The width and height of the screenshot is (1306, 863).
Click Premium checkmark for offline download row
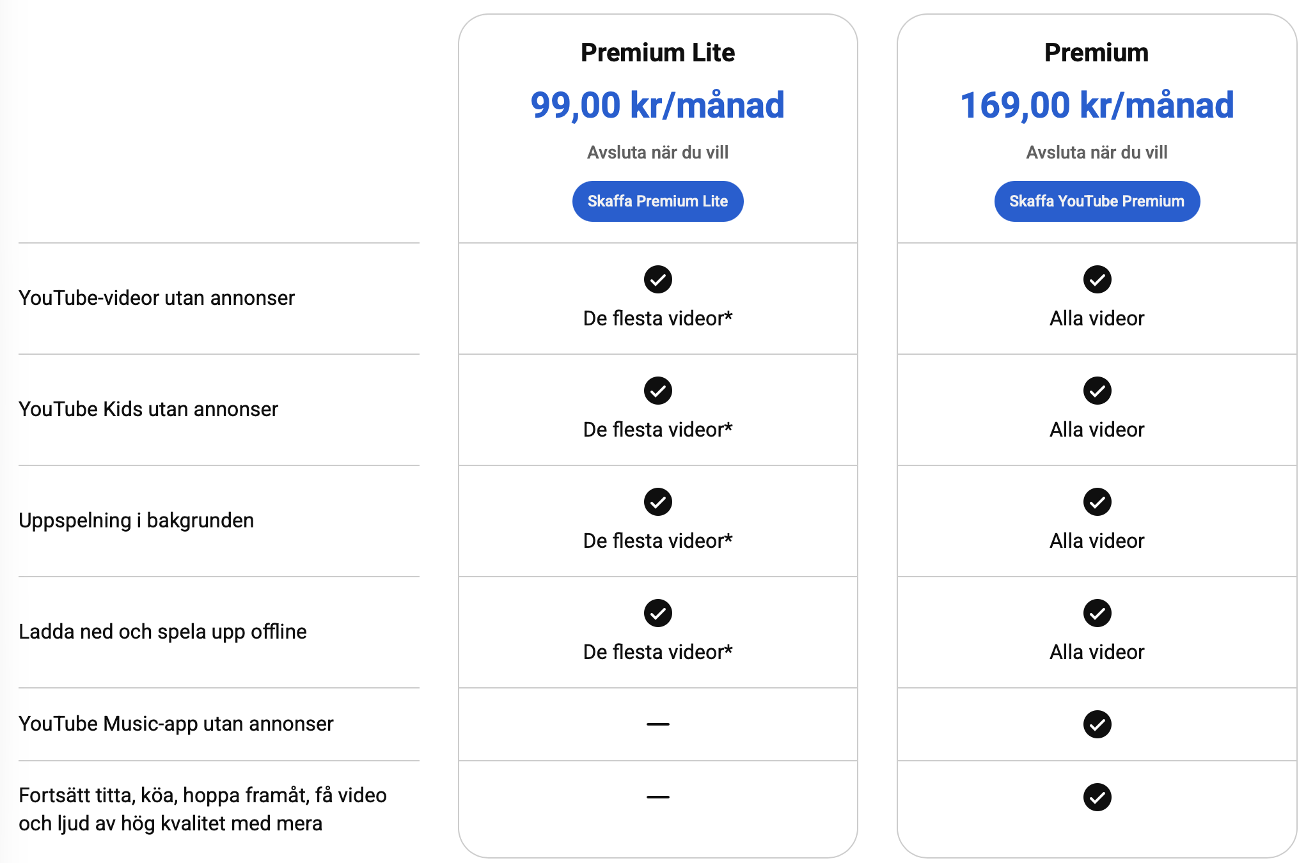pos(1098,613)
